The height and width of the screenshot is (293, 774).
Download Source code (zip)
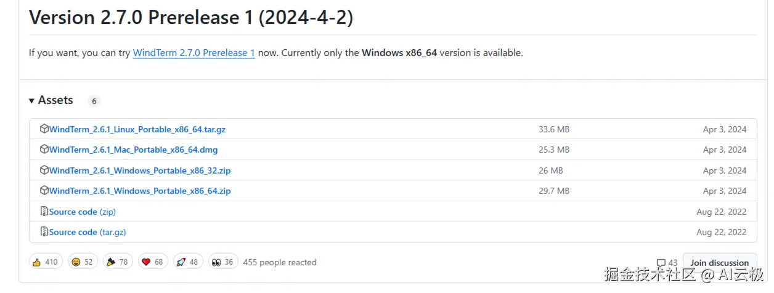83,212
